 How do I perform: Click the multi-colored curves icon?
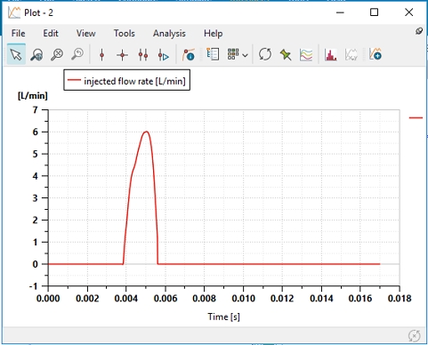pos(306,55)
